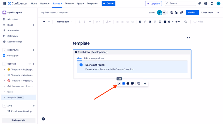Open the table options dropdown arrow

click(x=173, y=22)
